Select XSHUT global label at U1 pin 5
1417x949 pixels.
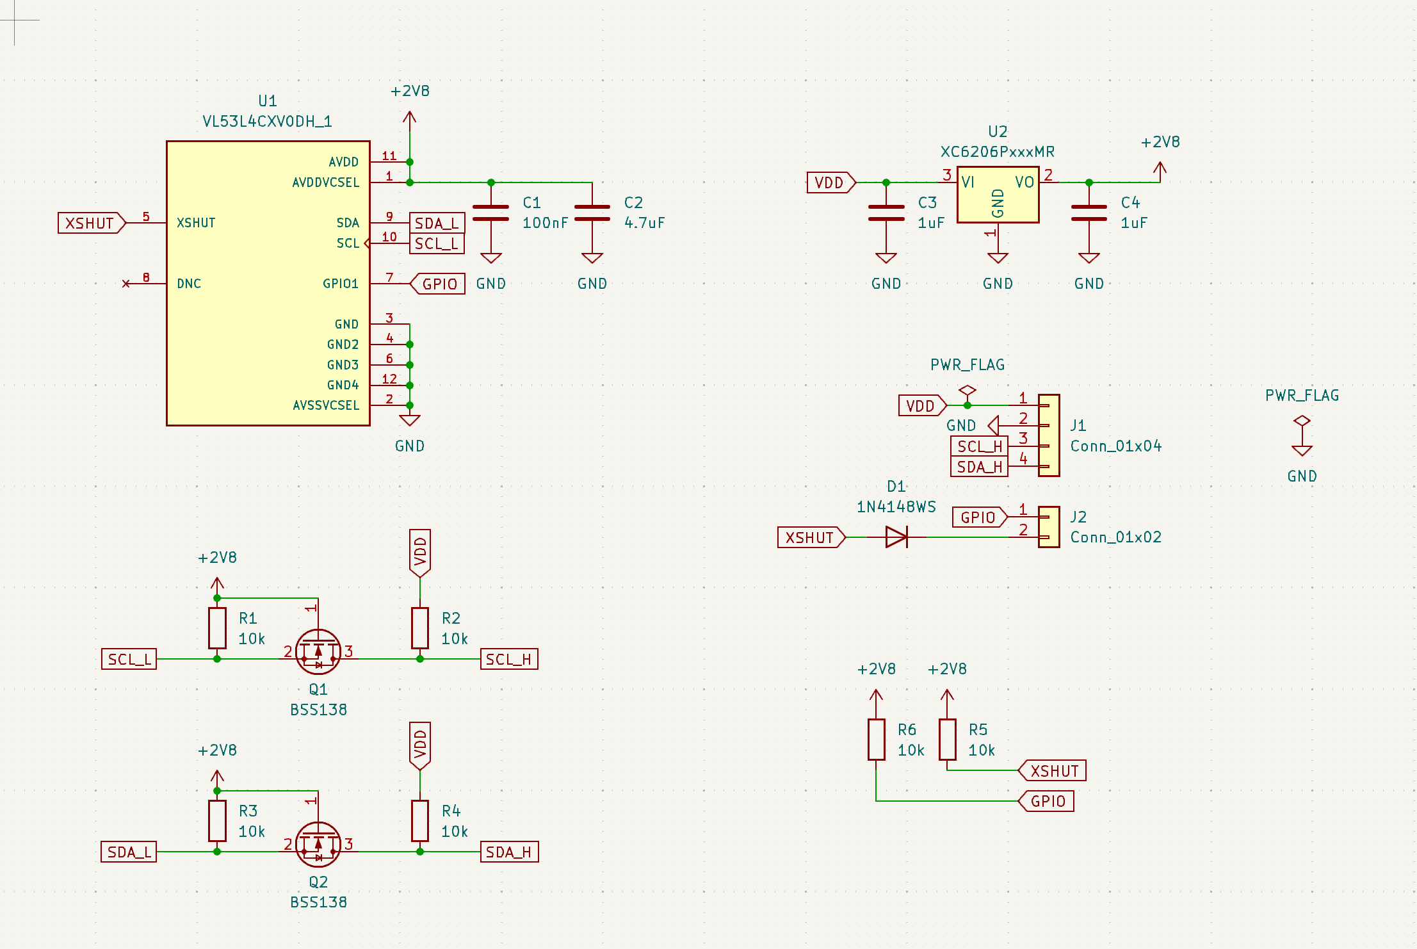(90, 223)
